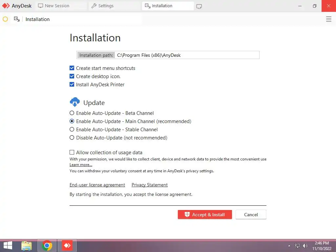Open network status tray icon

pos(297,246)
